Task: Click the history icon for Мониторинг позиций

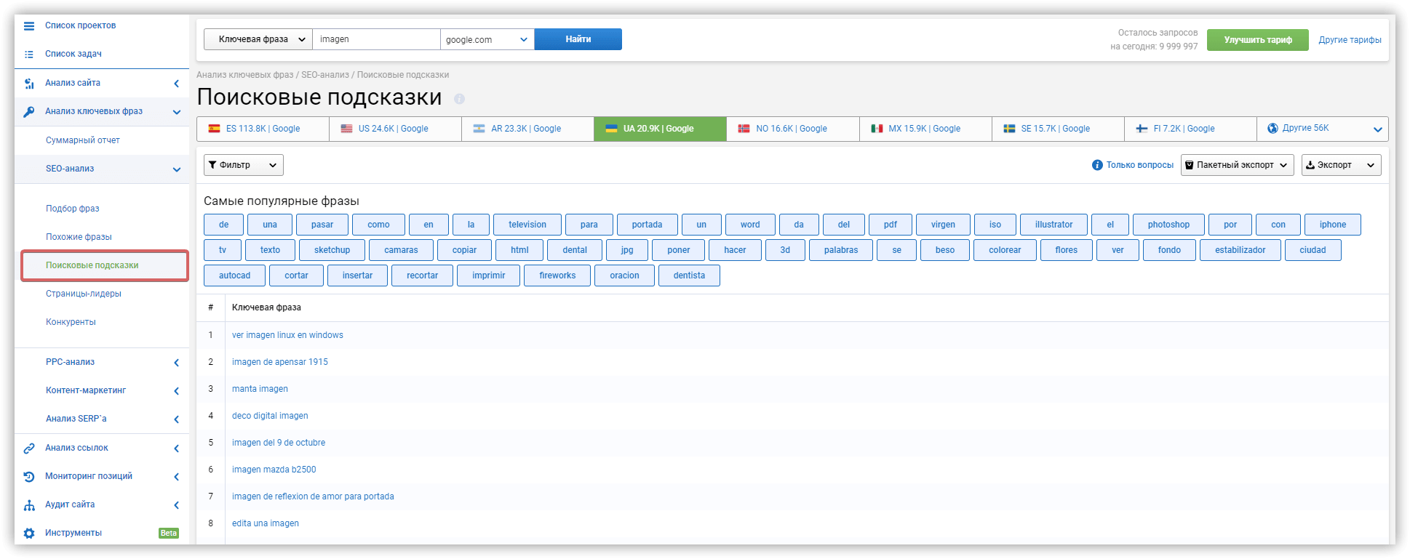Action: (x=29, y=477)
